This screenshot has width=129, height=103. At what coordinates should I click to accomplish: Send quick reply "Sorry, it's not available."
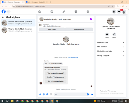(55, 81)
